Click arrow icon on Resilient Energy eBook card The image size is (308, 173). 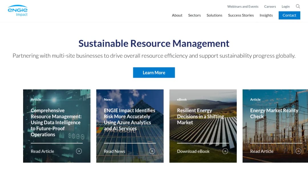click(225, 151)
